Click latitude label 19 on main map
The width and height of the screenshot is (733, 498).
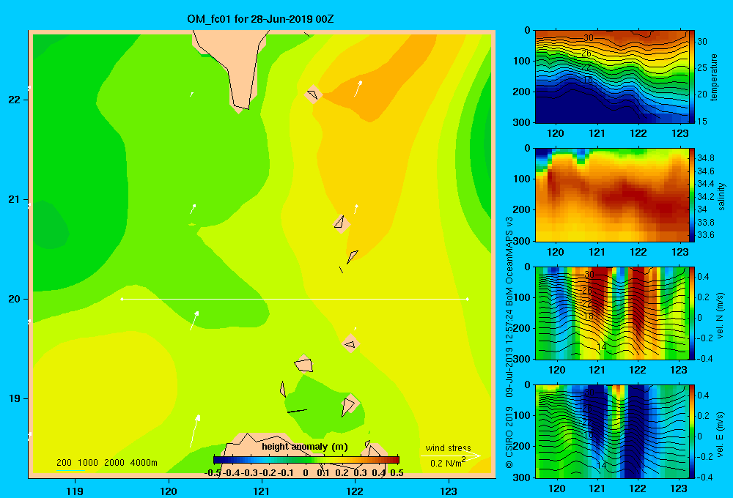tap(14, 398)
